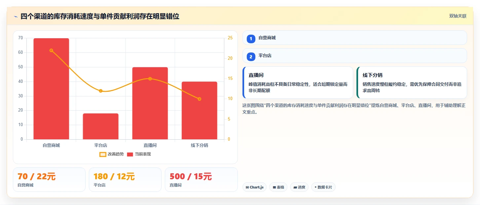The image size is (480, 205).
Task: Click left axis value 70
Action: pyautogui.click(x=20, y=38)
